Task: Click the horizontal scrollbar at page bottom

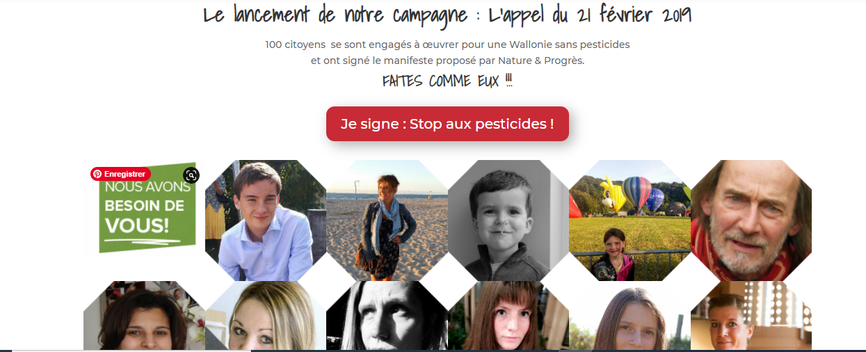Action: click(433, 351)
